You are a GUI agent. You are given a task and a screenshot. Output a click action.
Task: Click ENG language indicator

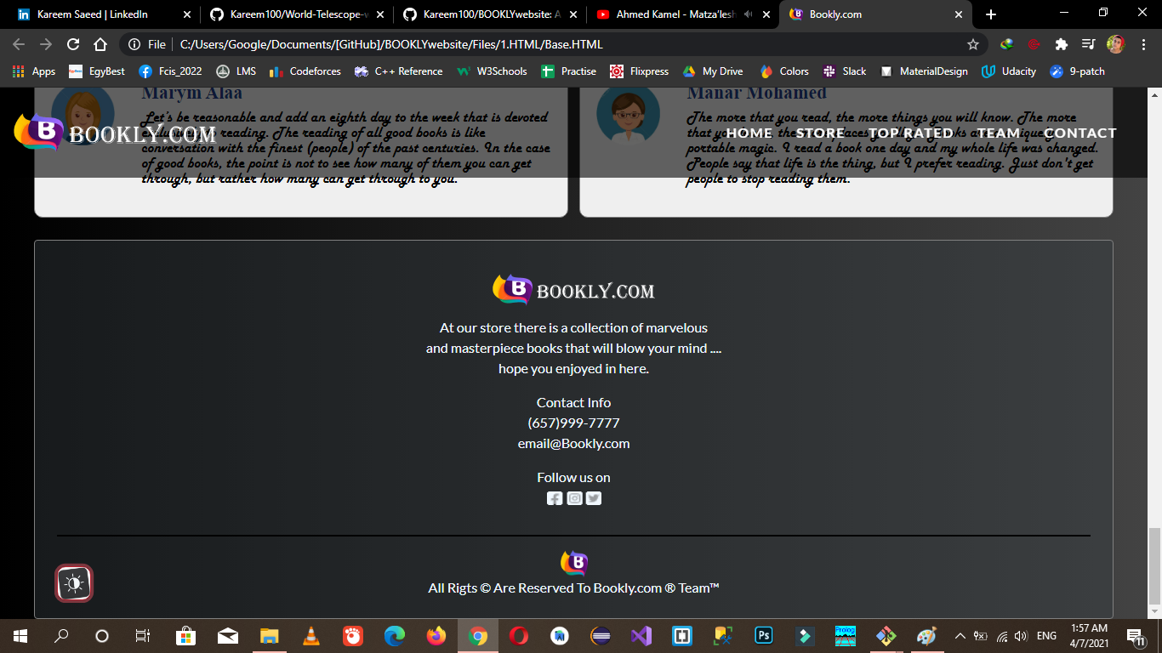[1046, 636]
